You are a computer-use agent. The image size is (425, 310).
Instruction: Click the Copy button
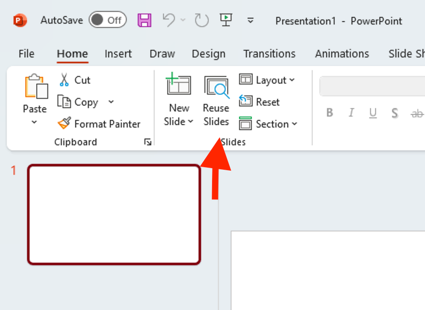pos(77,102)
